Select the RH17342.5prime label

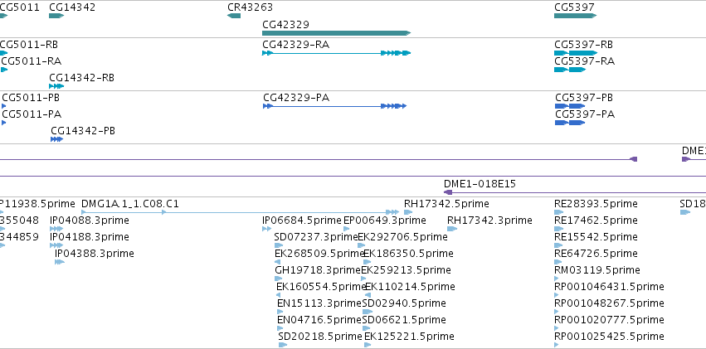[446, 204]
